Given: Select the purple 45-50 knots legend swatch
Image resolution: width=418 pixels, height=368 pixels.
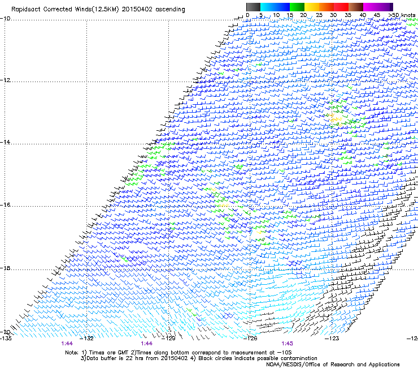Looking at the screenshot, I should tap(385, 7).
